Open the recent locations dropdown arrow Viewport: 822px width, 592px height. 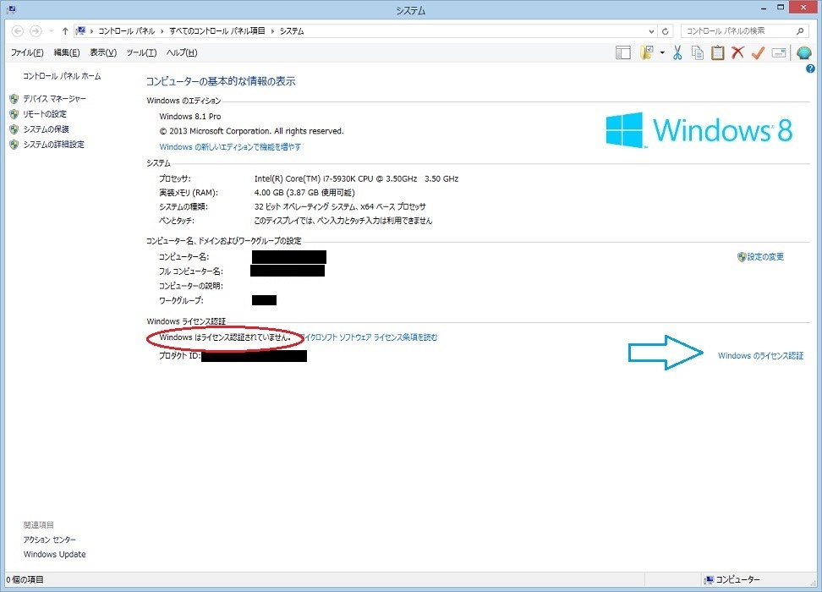pos(51,31)
